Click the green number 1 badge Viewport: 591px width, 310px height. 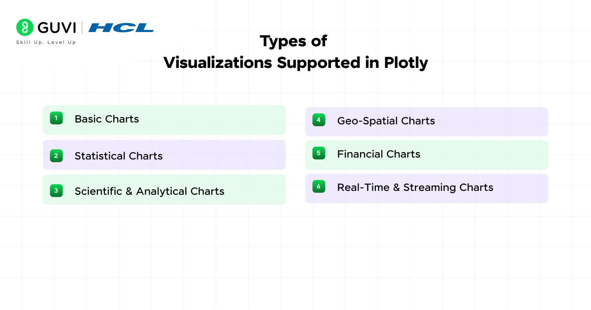click(x=56, y=118)
